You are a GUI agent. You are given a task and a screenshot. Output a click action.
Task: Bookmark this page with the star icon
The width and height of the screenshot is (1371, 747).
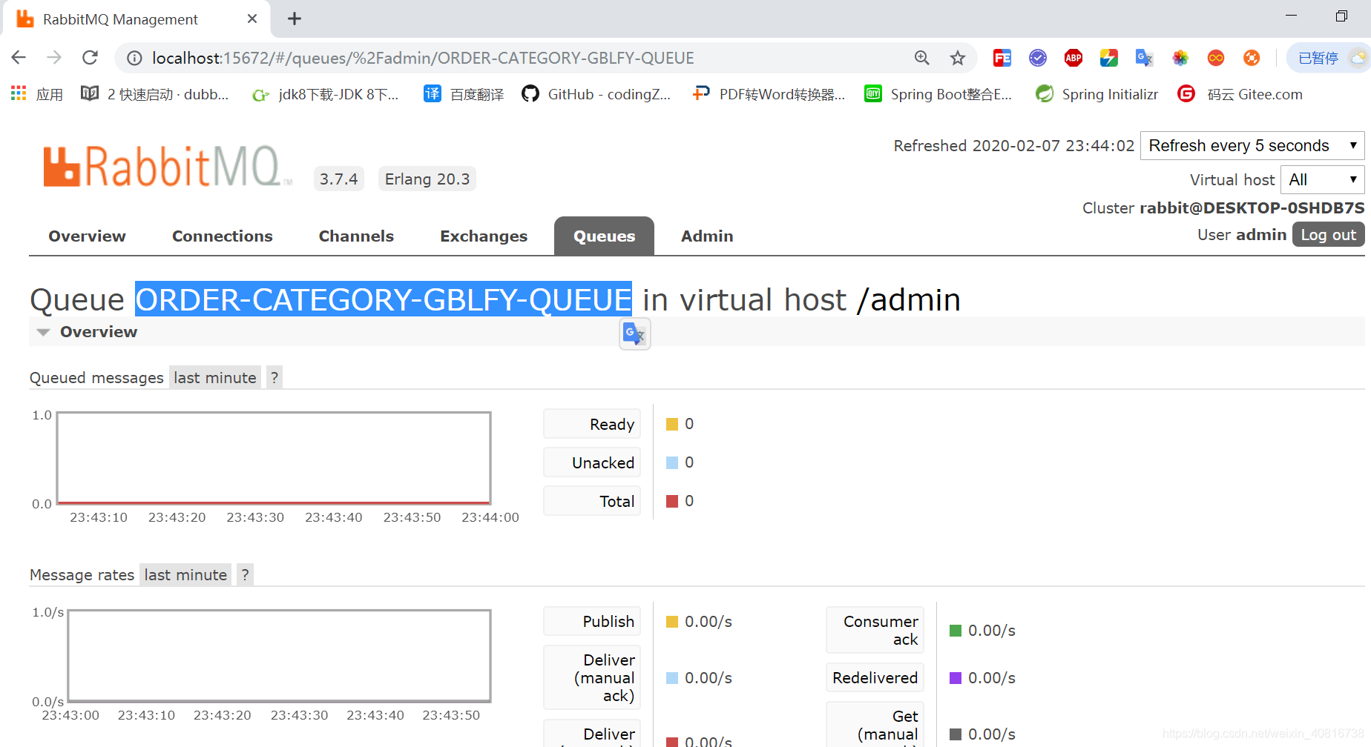point(958,58)
